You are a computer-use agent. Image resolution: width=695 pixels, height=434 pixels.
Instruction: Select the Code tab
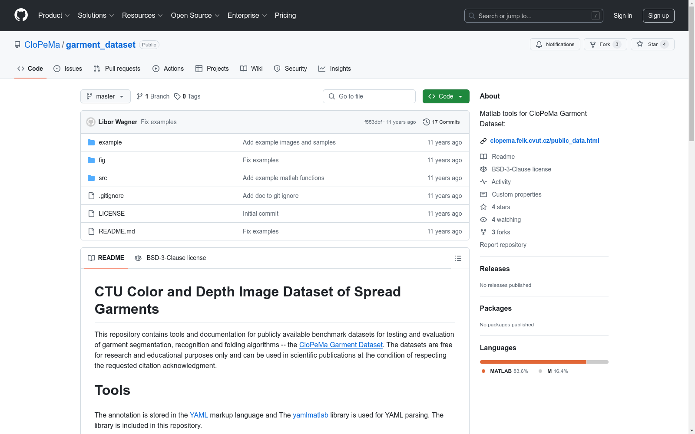tap(30, 69)
